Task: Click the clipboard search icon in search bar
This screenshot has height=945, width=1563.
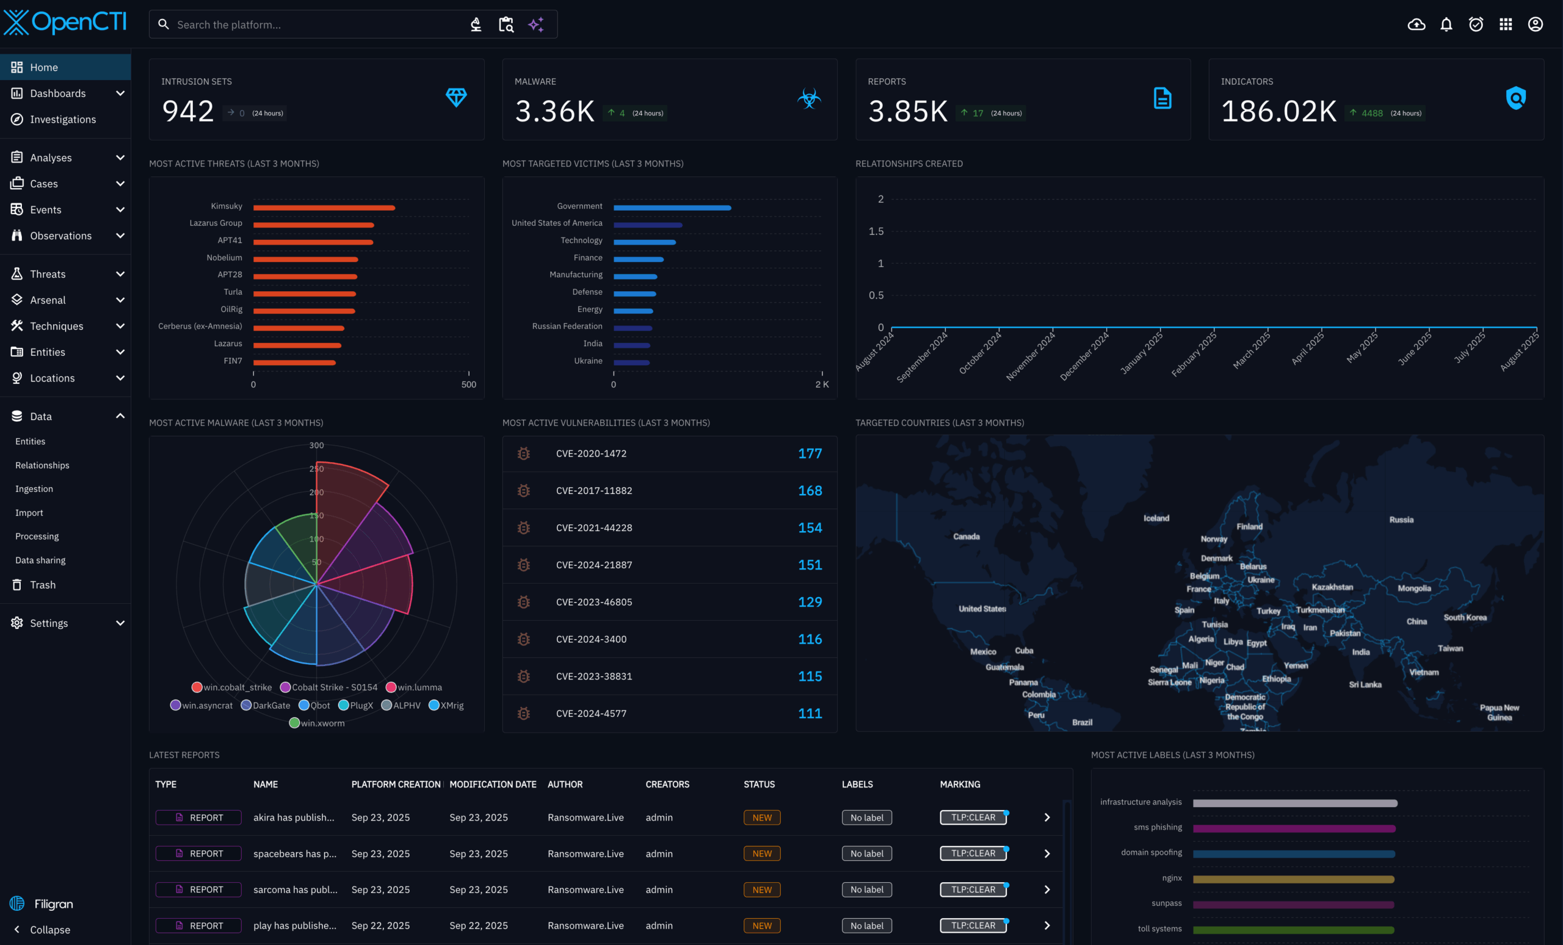Action: pos(506,24)
